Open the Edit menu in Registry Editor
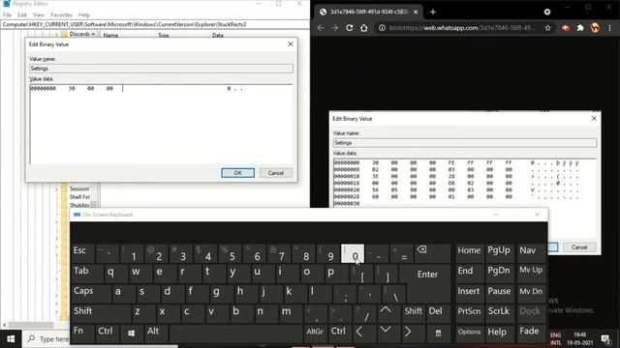Screen dimensions: 620x348 (x=22, y=15)
